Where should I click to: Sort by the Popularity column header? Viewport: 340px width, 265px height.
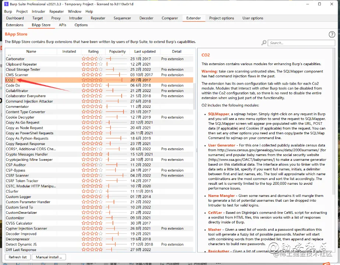[117, 52]
